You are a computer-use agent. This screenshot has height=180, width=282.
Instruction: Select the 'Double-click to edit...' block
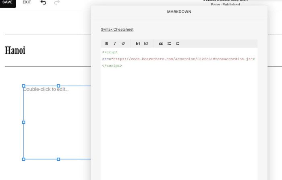coord(56,121)
